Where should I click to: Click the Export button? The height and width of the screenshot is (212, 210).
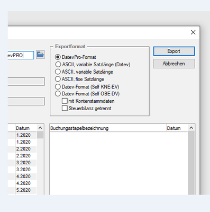click(x=174, y=51)
